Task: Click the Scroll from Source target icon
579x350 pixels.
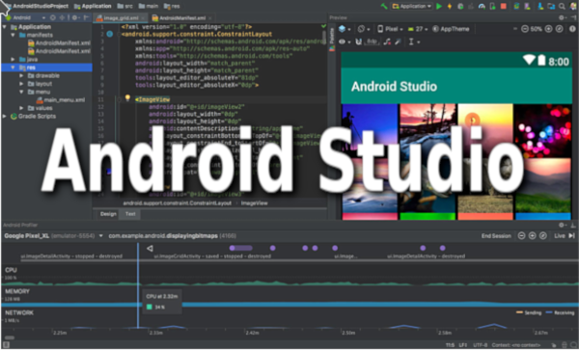Action: click(53, 17)
